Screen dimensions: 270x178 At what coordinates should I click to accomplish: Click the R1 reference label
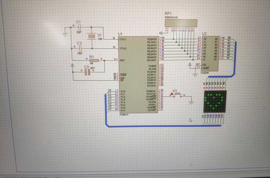[x=92, y=57]
